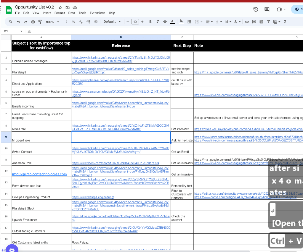Open the Format menu
The width and height of the screenshot is (303, 252).
coord(60,13)
